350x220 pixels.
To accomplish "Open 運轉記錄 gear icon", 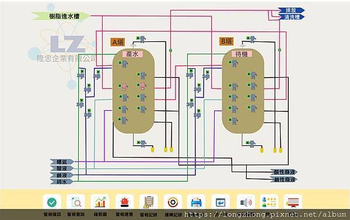I will click(173, 202).
